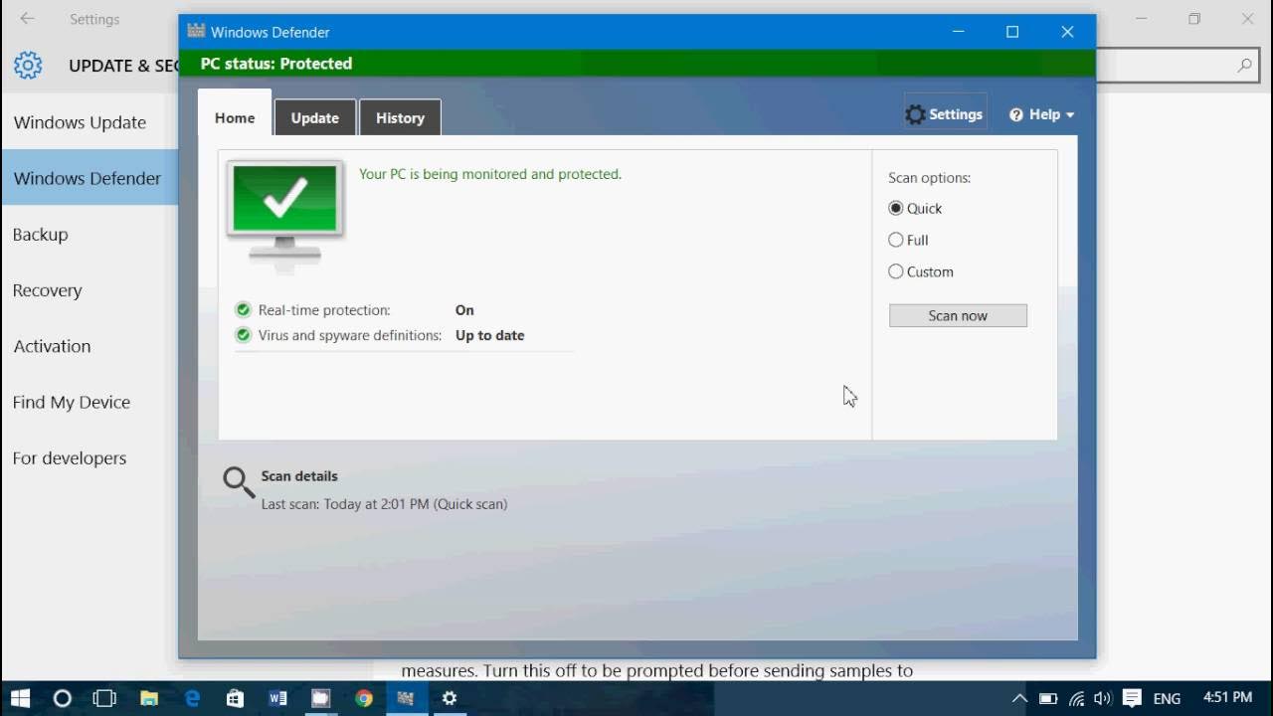Open clock showing 4:51 PM
Screen dimensions: 1273x716
1227,697
